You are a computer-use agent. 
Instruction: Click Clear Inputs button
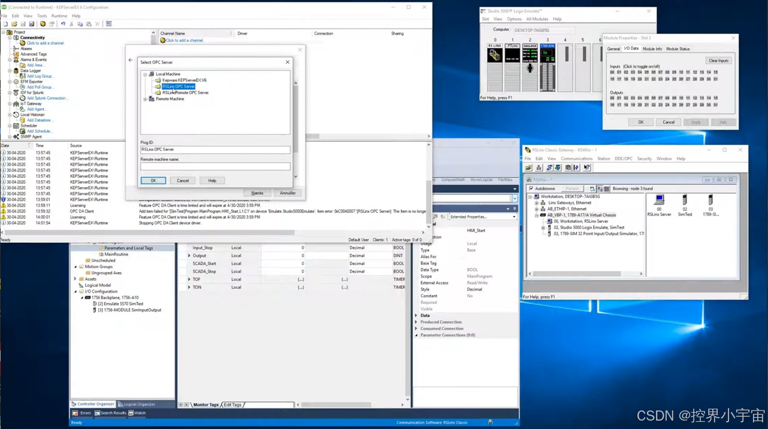click(x=718, y=60)
